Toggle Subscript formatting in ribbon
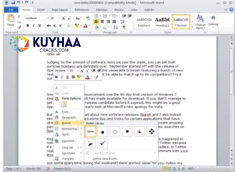Screen dimensions: 235x172 click(55, 25)
